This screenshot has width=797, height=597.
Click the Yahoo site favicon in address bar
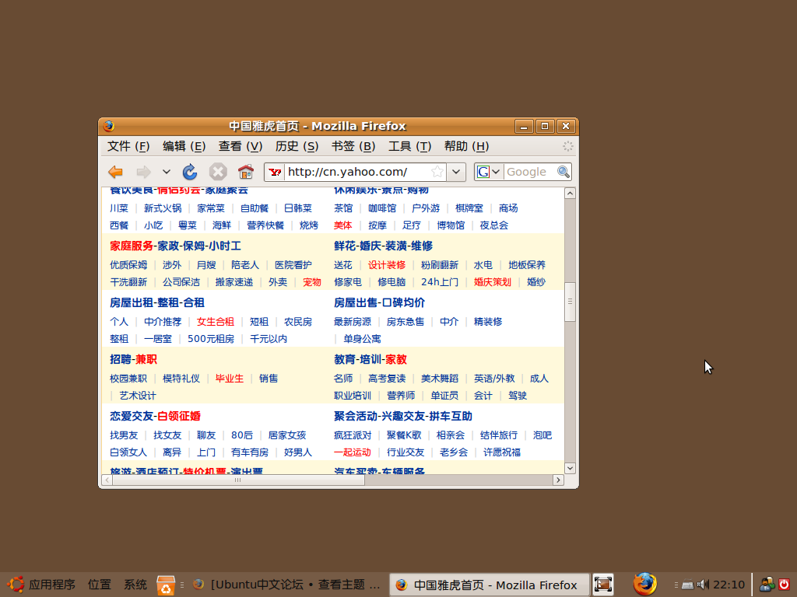[x=275, y=172]
